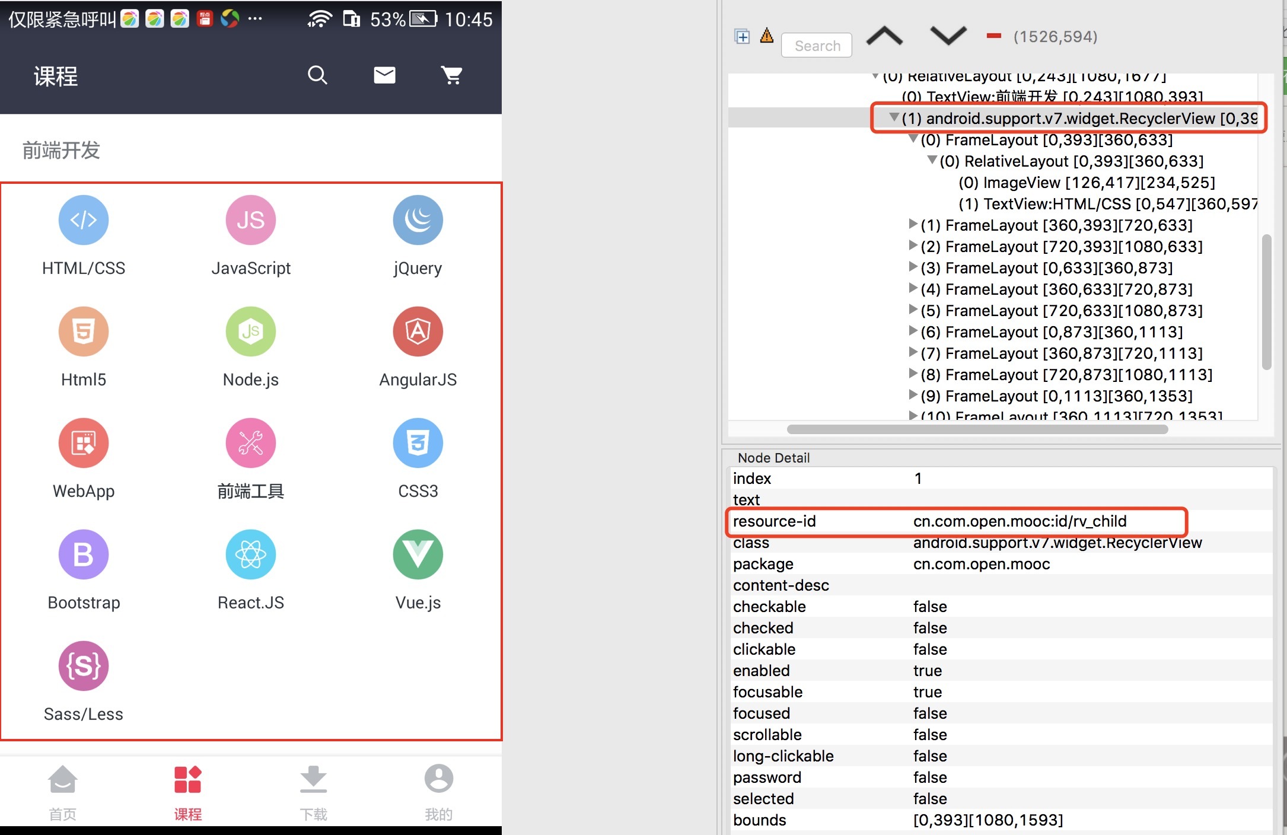This screenshot has height=835, width=1287.
Task: Open the jQuery course icon
Action: click(x=418, y=220)
